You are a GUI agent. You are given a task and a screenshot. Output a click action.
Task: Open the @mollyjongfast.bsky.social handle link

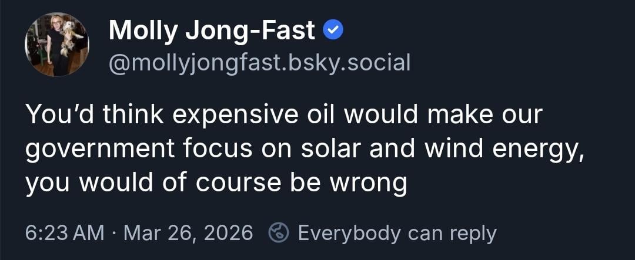click(259, 62)
